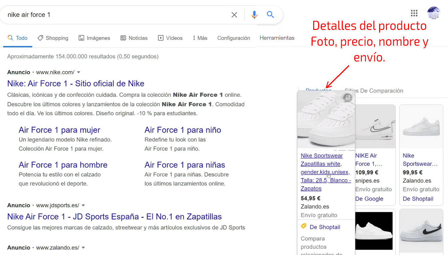
Task: Open the 'Air Force 1 para niñas' sitelink
Action: coord(185,165)
